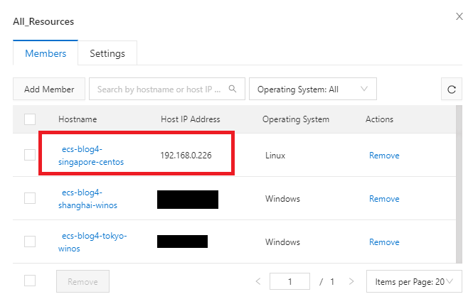Screen dimensions: 473x304
Task: Click the Windows cell in the tokyo-winos row
Action: [x=282, y=242]
